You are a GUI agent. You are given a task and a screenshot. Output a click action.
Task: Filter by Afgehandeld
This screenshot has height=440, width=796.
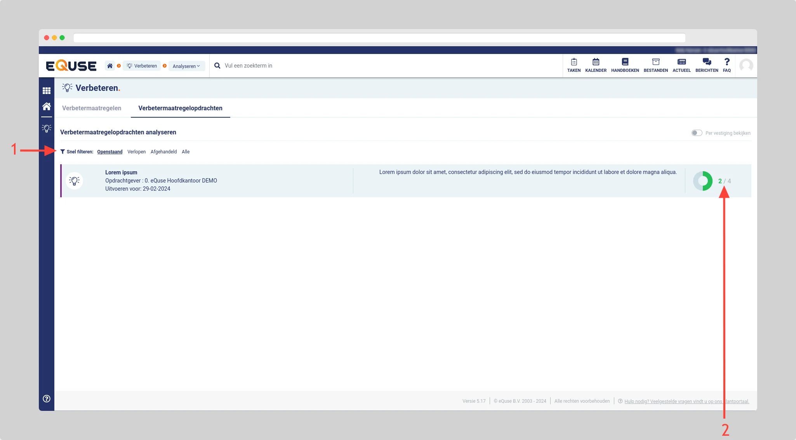pos(163,152)
